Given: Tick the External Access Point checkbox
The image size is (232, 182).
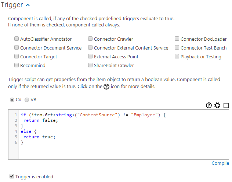Looking at the screenshot, I should (90, 57).
